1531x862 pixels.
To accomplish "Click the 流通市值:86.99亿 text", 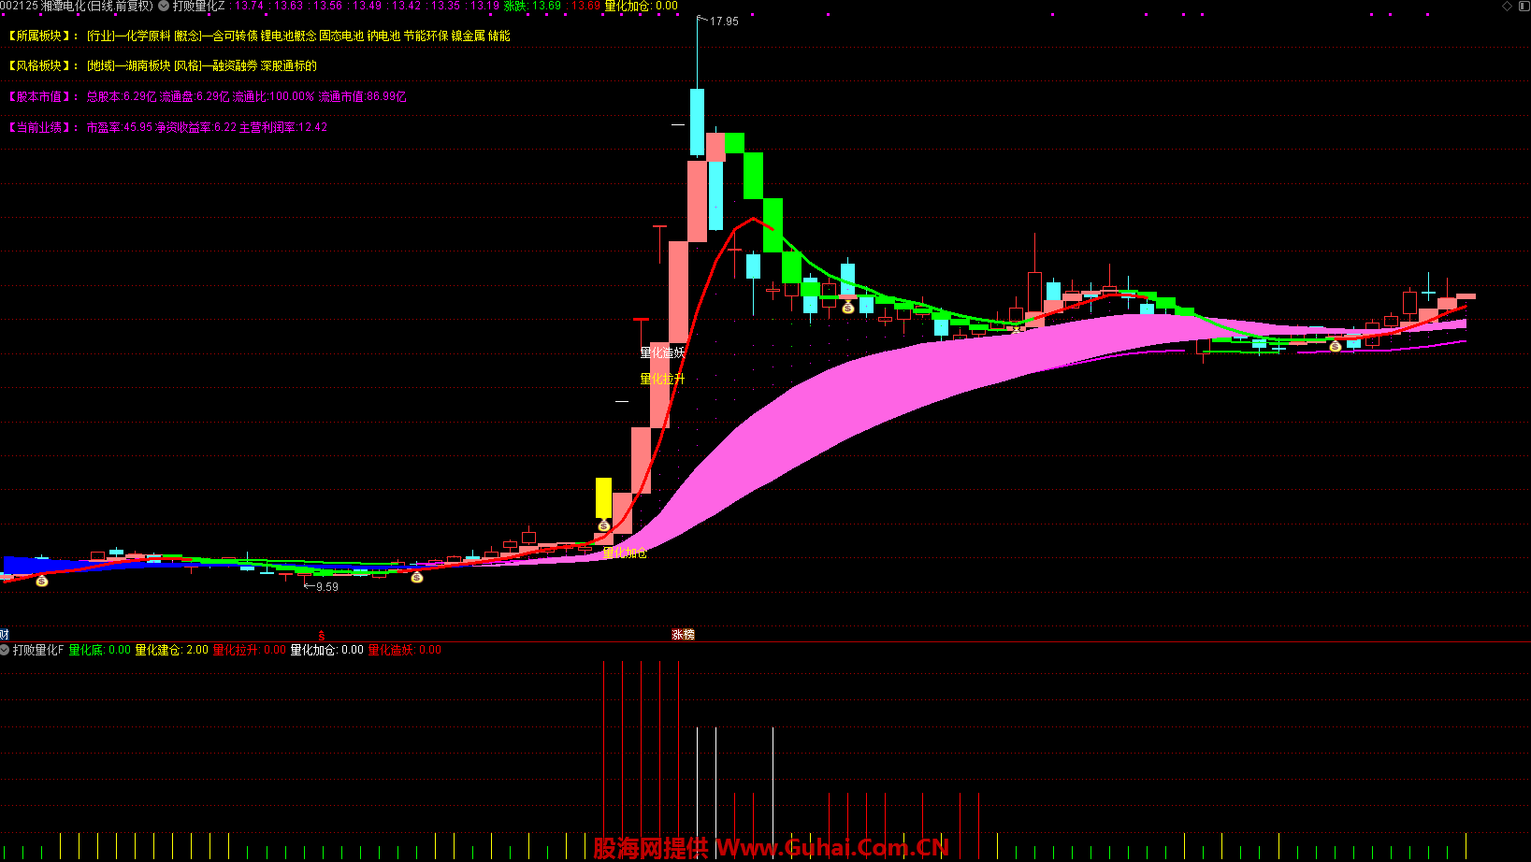I will coord(363,96).
